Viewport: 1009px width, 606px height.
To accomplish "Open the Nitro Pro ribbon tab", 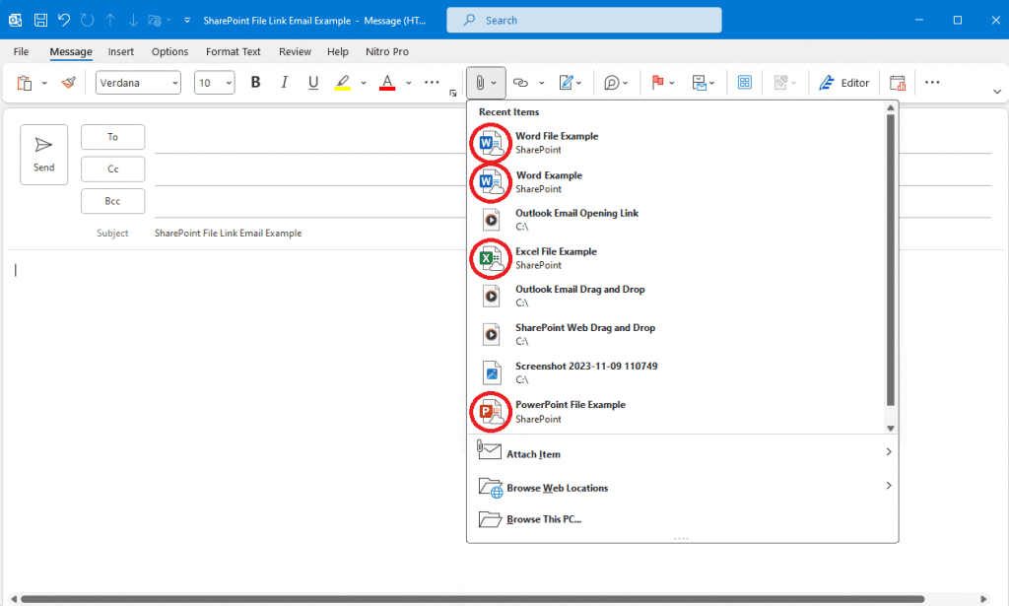I will 386,51.
